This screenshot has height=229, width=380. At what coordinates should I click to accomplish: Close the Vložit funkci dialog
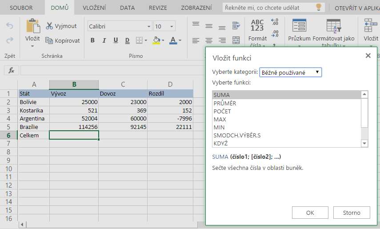point(368,56)
